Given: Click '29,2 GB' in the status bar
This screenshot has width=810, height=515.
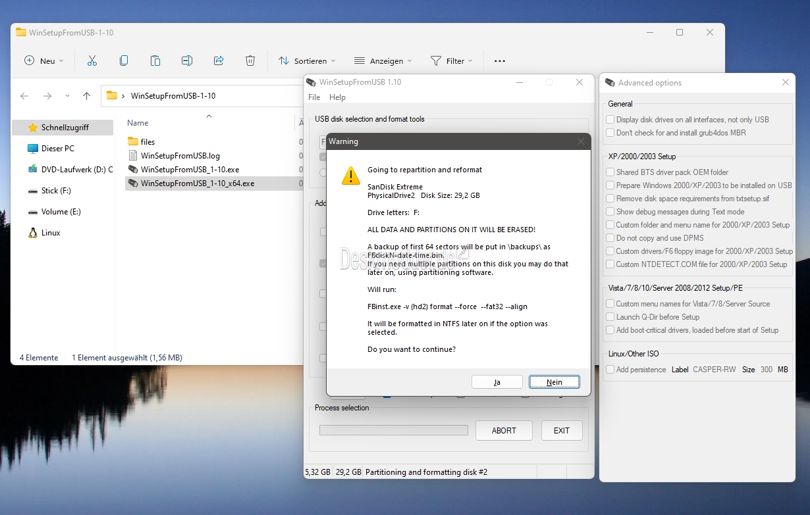Looking at the screenshot, I should tap(348, 472).
